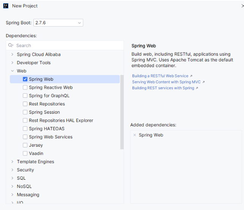This screenshot has height=210, width=244.
Task: Collapse the Web dependency group
Action: pyautogui.click(x=13, y=71)
